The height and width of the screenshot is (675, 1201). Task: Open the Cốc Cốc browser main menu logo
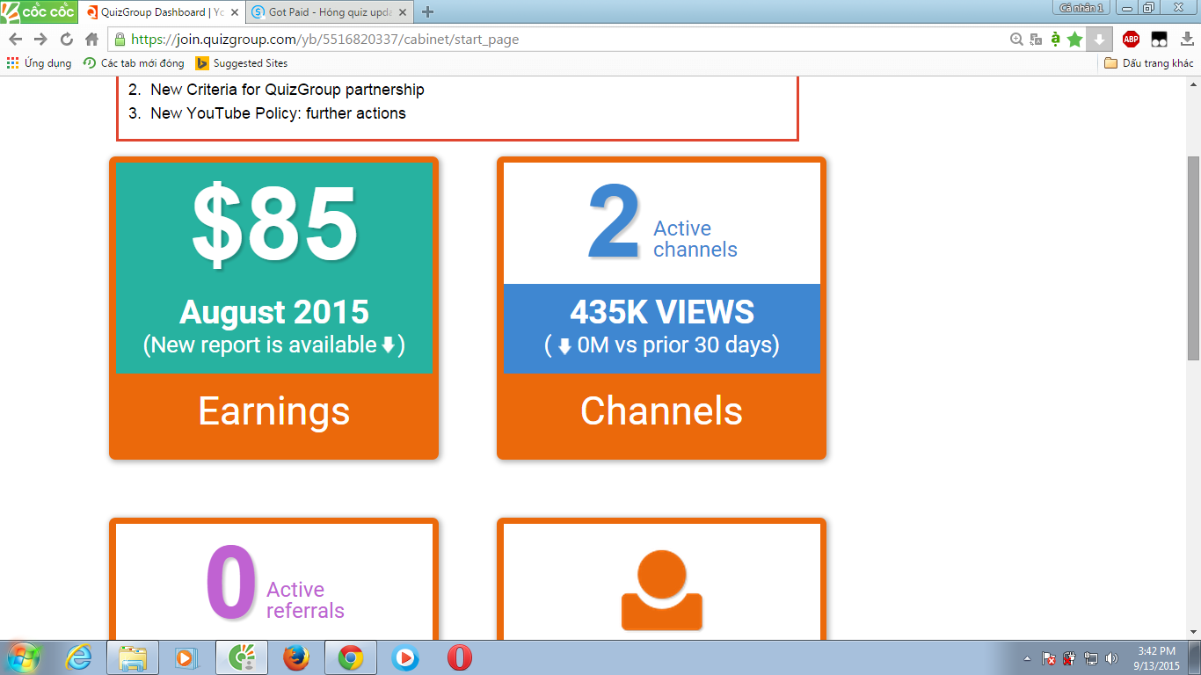point(38,11)
